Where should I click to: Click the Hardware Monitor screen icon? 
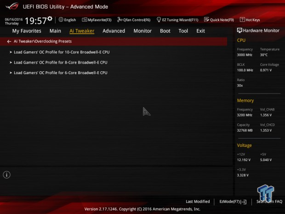tap(239, 30)
